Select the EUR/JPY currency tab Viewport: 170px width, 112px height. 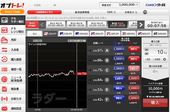point(66,34)
